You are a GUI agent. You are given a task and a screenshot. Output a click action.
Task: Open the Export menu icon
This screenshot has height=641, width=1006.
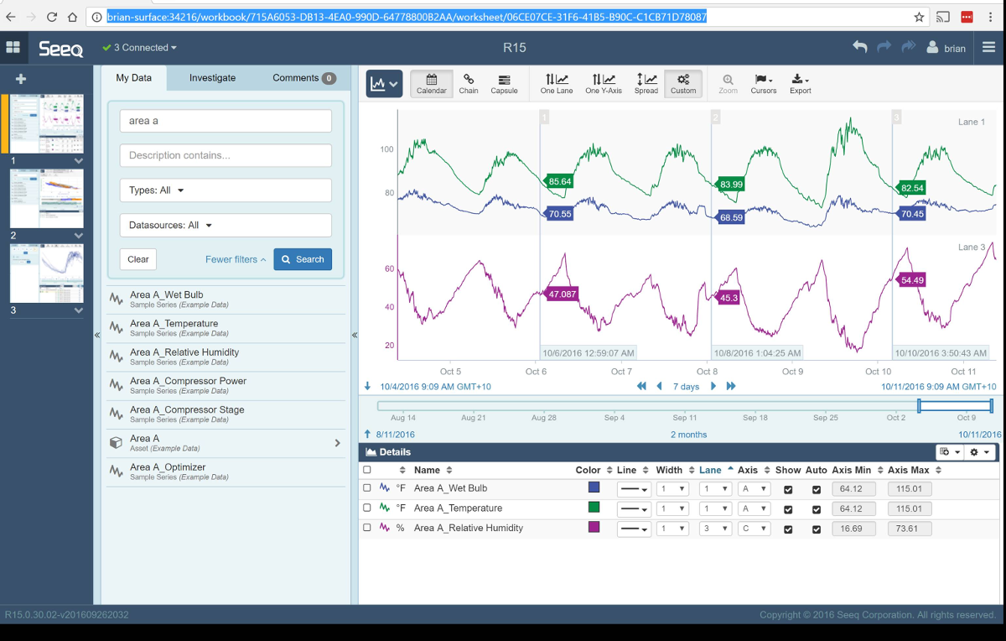pyautogui.click(x=800, y=83)
